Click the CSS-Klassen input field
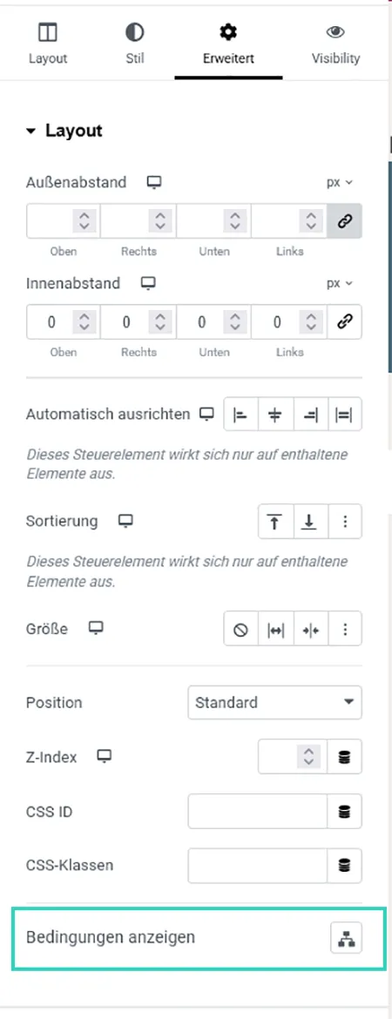This screenshot has width=392, height=1019. (x=258, y=866)
